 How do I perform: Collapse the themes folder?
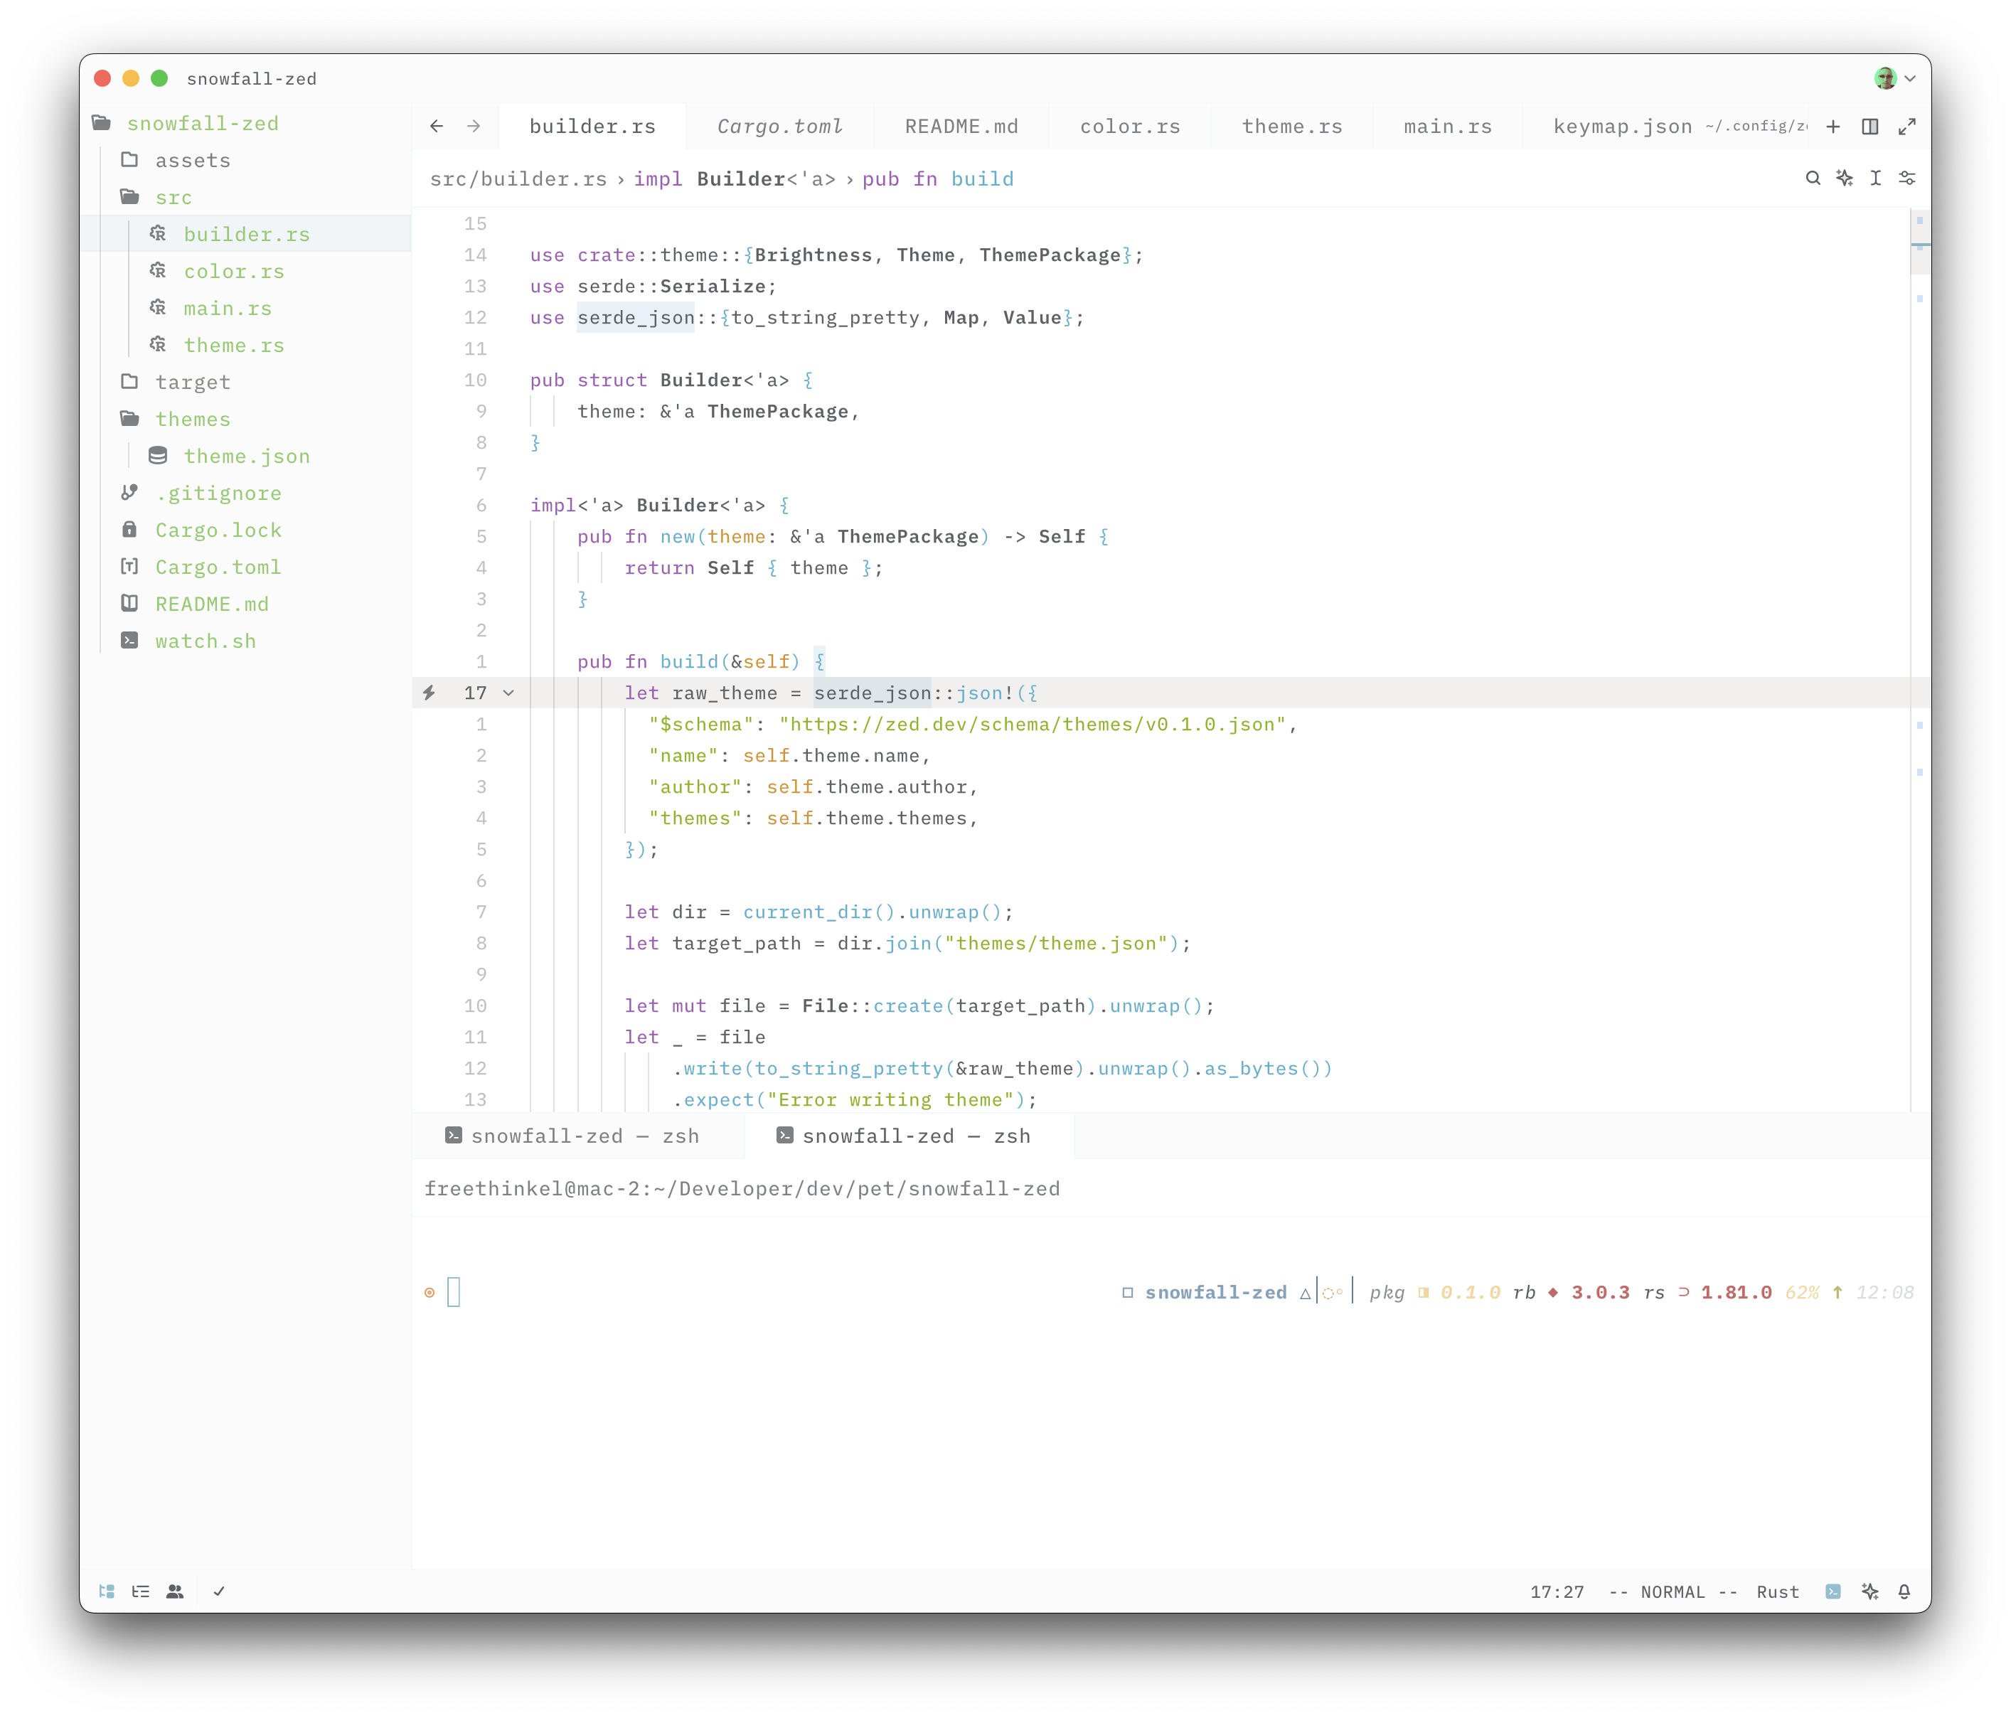245,420
